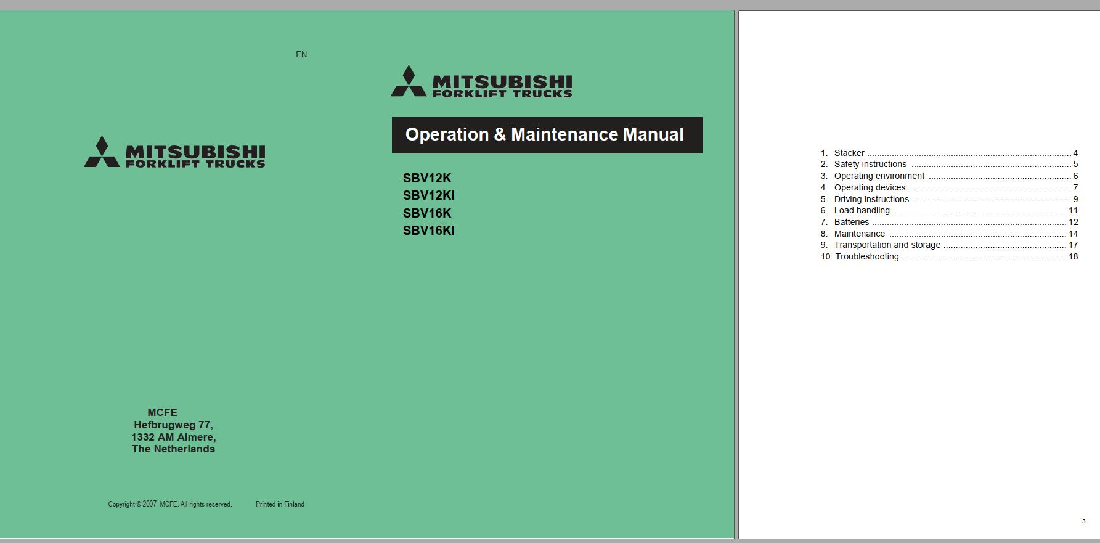Click the Mitsubishi logo on the back cover
This screenshot has height=543, width=1100.
click(x=174, y=152)
